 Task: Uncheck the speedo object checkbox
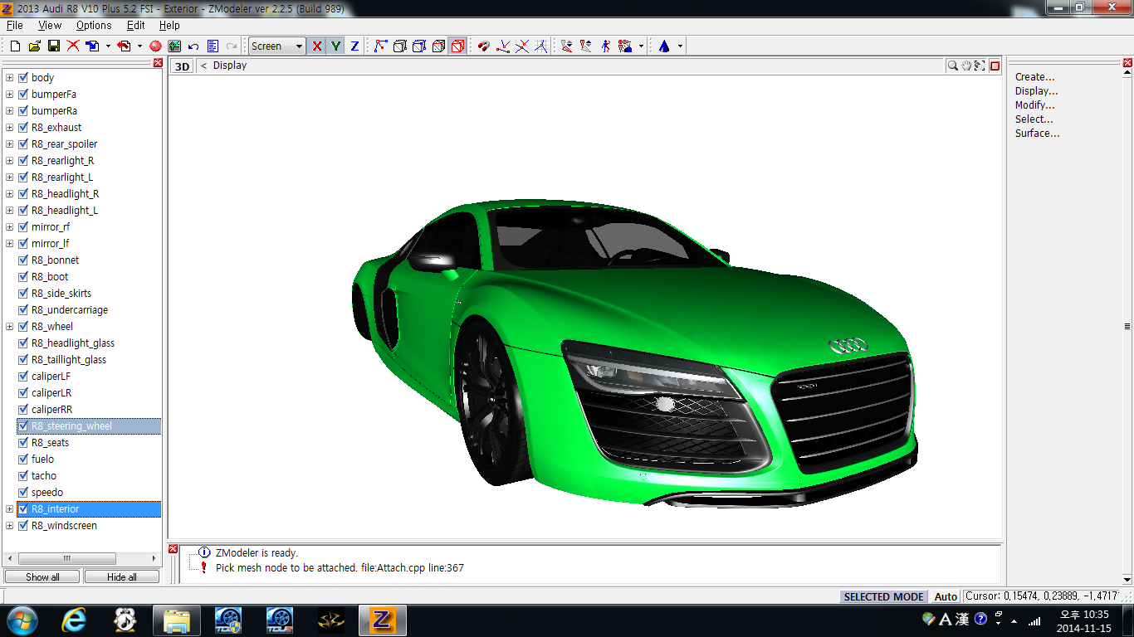(23, 492)
